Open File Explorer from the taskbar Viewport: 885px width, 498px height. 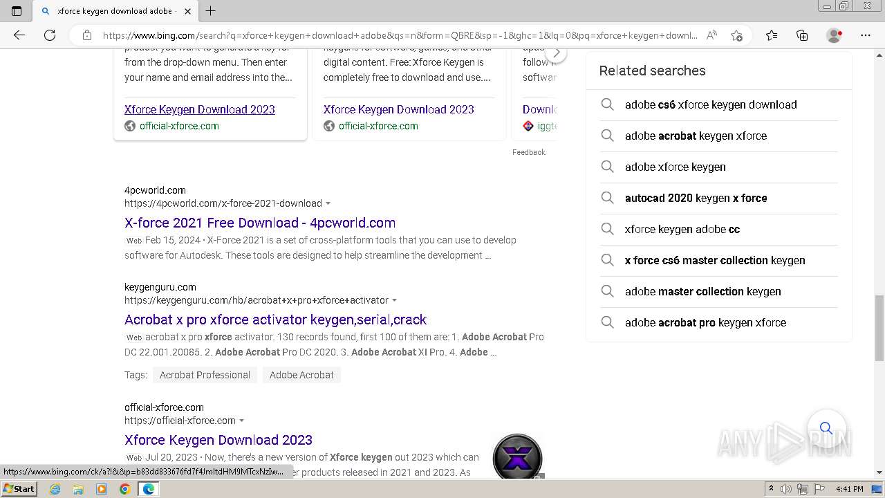pos(78,489)
